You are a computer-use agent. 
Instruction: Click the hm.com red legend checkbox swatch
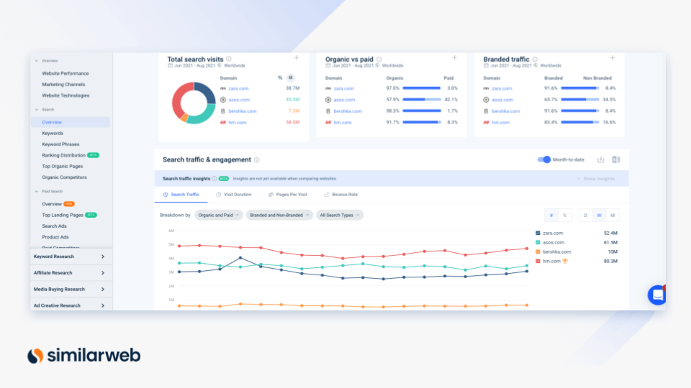point(538,261)
